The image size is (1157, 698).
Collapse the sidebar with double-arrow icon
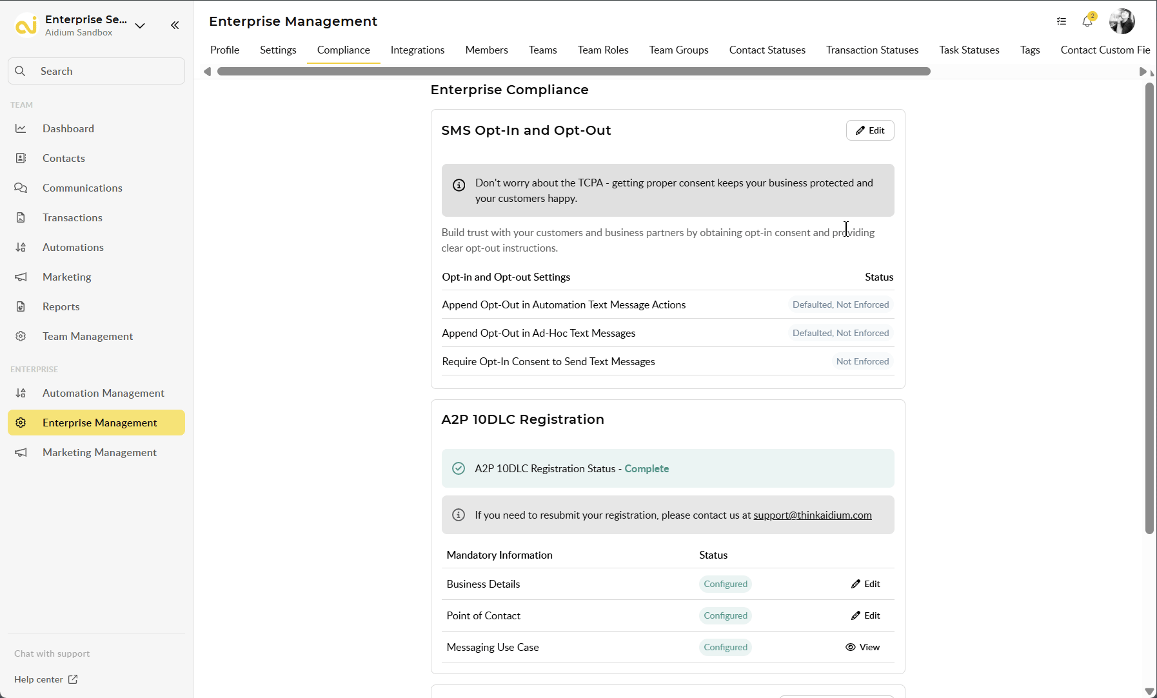(x=175, y=25)
